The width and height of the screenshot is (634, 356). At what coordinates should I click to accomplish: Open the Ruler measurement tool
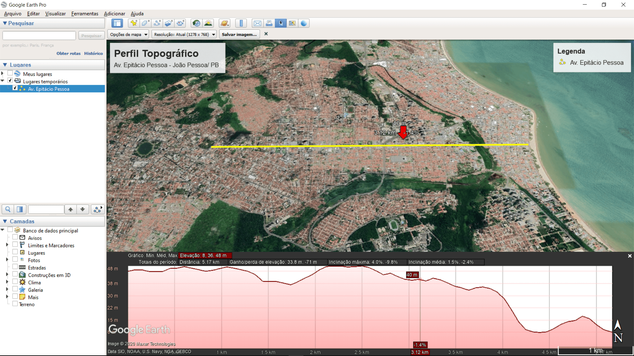coord(241,23)
